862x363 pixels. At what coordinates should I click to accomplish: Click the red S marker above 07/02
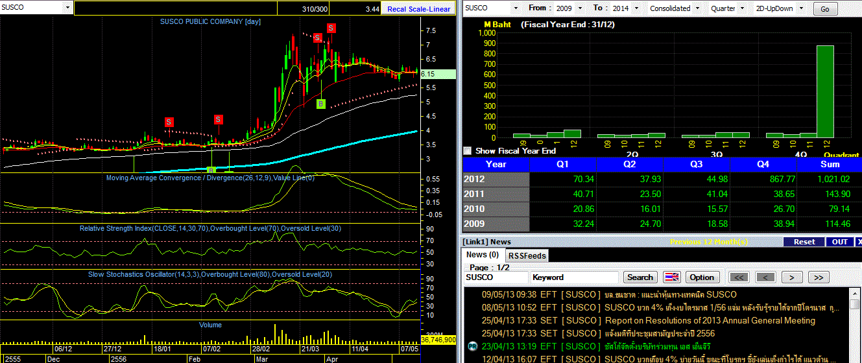[218, 119]
